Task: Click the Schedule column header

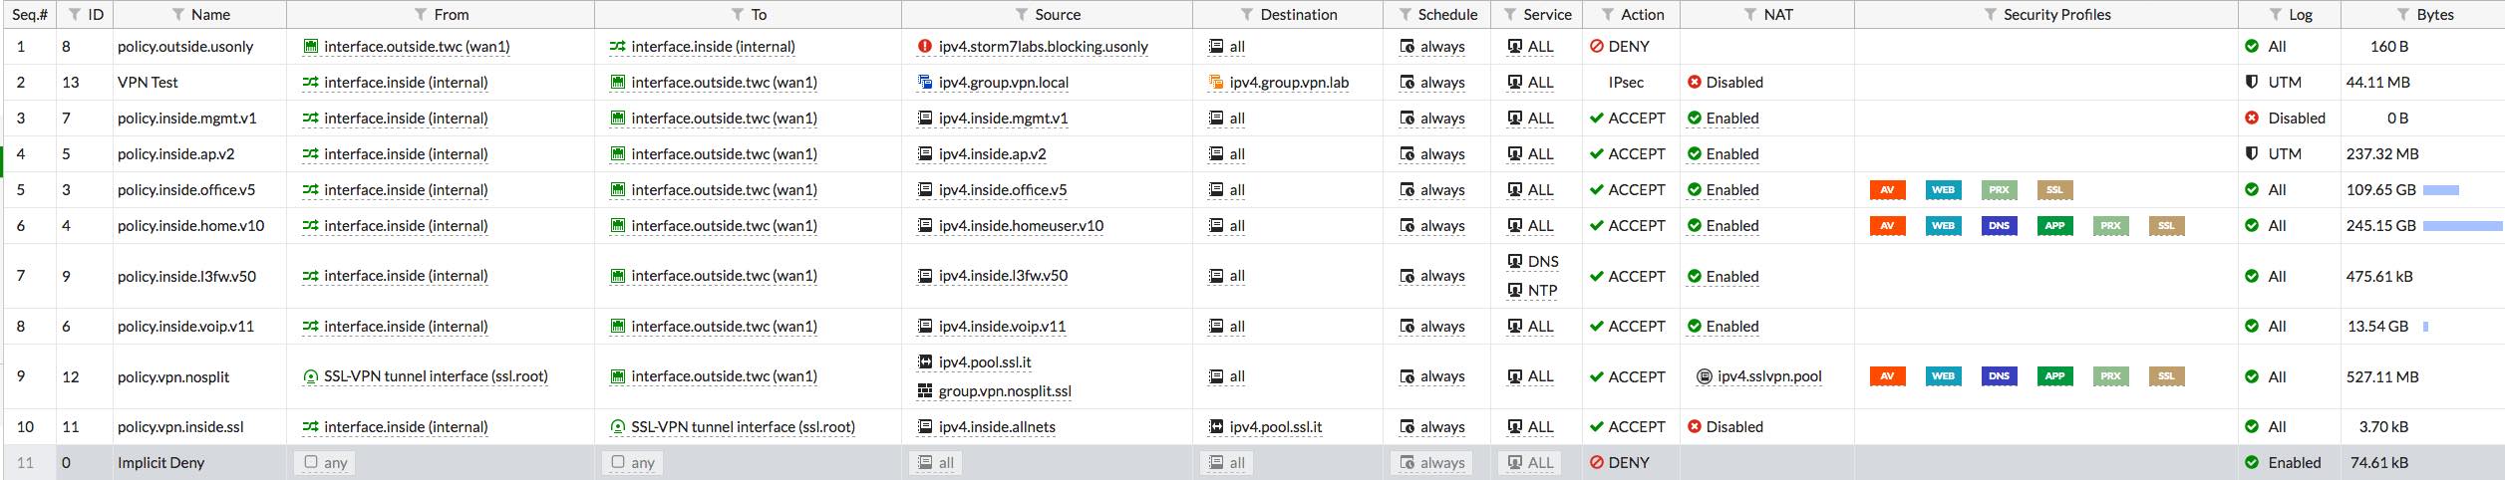Action: (1447, 15)
